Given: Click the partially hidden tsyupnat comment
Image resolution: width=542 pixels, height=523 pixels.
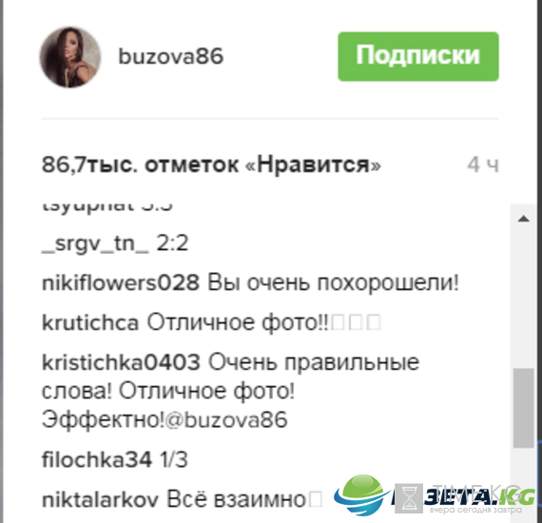Looking at the screenshot, I should coord(107,206).
